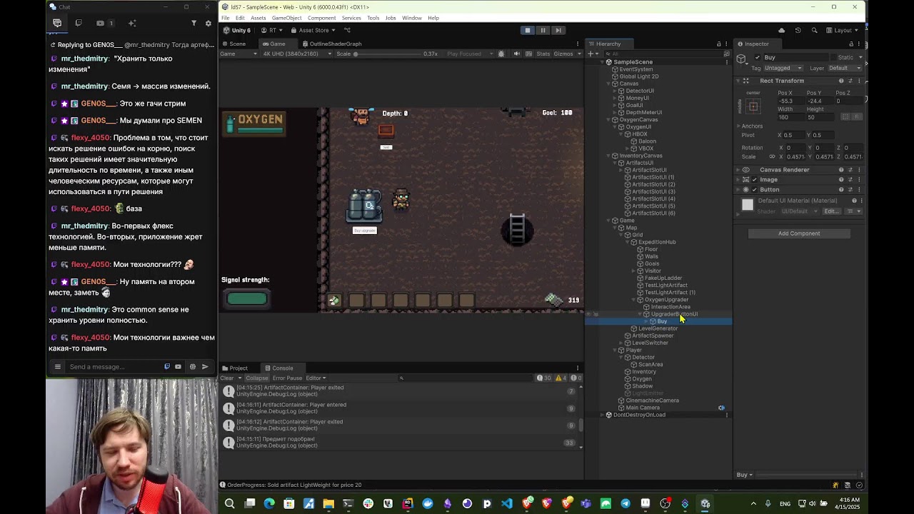The image size is (914, 514).
Task: Open Rect Transform help icon
Action: point(840,81)
